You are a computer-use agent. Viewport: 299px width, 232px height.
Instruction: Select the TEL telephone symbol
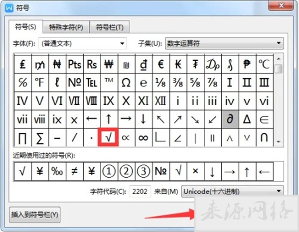[92, 83]
